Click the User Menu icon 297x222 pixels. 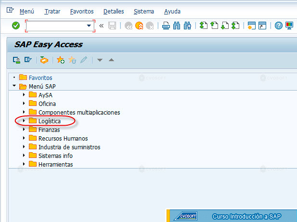coord(16,60)
